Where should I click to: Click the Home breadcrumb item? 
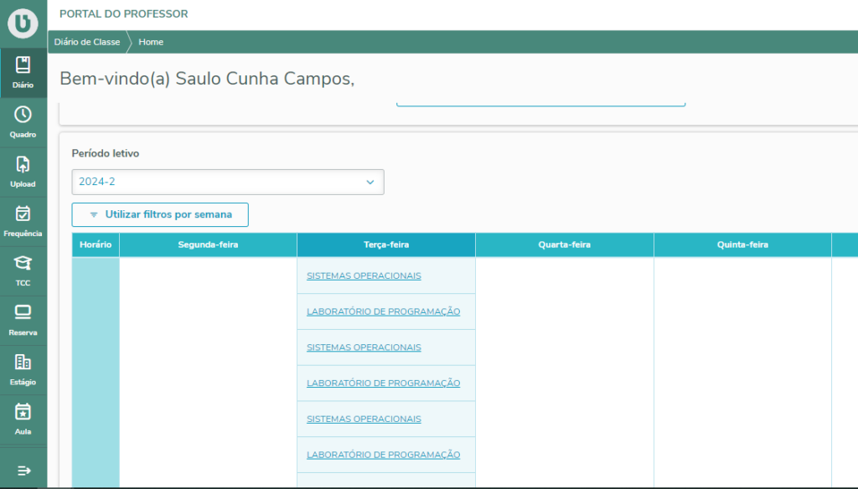pyautogui.click(x=151, y=42)
